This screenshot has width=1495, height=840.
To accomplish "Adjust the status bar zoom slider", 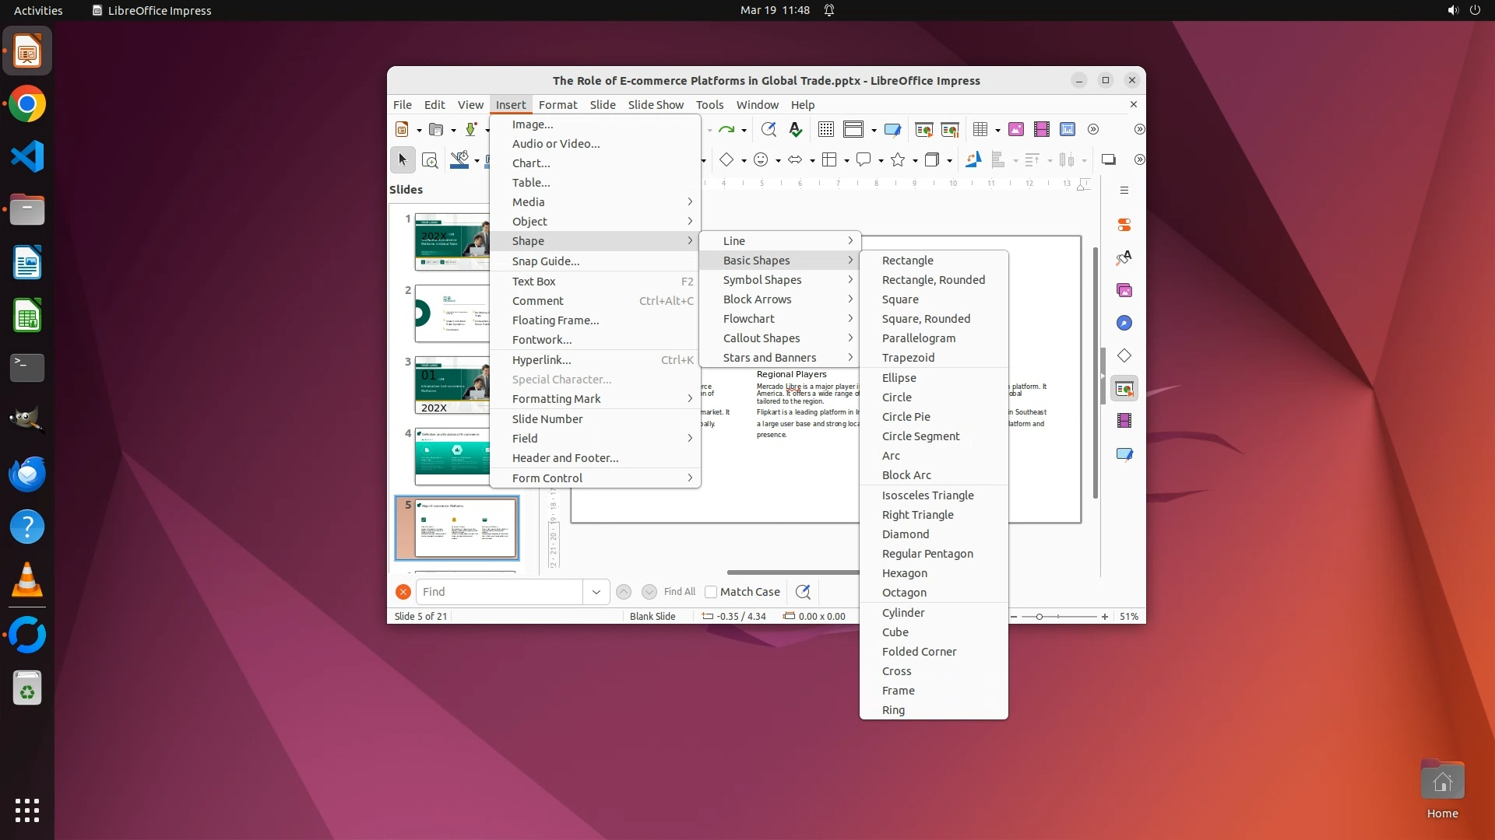I will pyautogui.click(x=1039, y=617).
